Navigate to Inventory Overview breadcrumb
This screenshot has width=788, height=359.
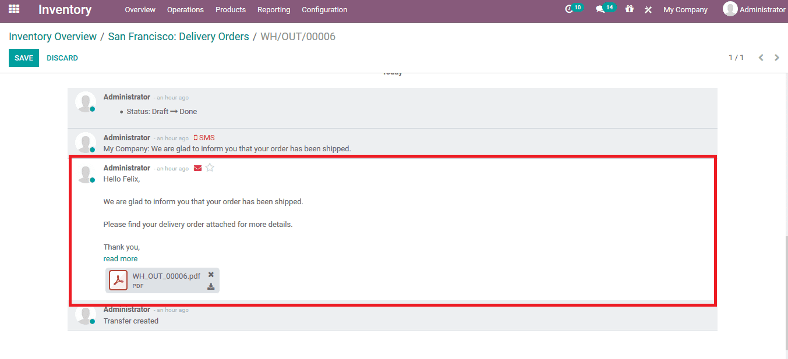[52, 36]
